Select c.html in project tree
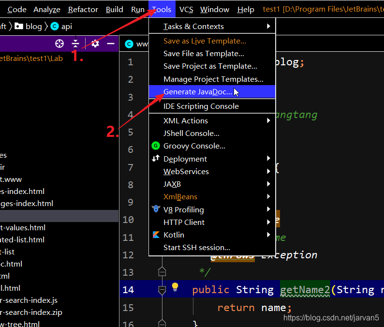 (11, 264)
